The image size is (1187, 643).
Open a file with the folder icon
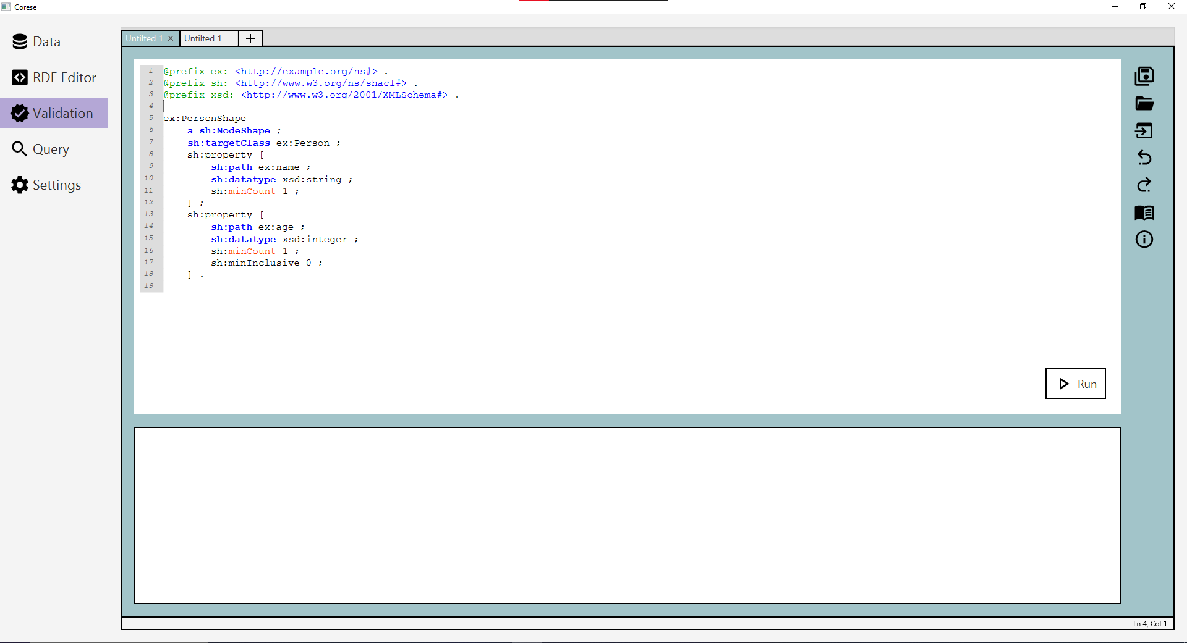pos(1144,103)
